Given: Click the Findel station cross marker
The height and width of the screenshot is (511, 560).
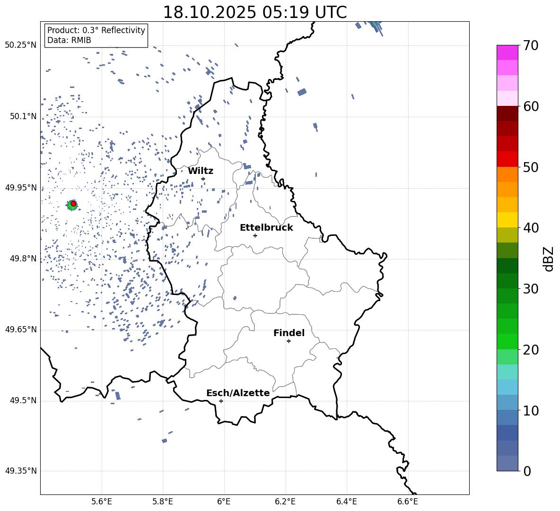Looking at the screenshot, I should 289,341.
